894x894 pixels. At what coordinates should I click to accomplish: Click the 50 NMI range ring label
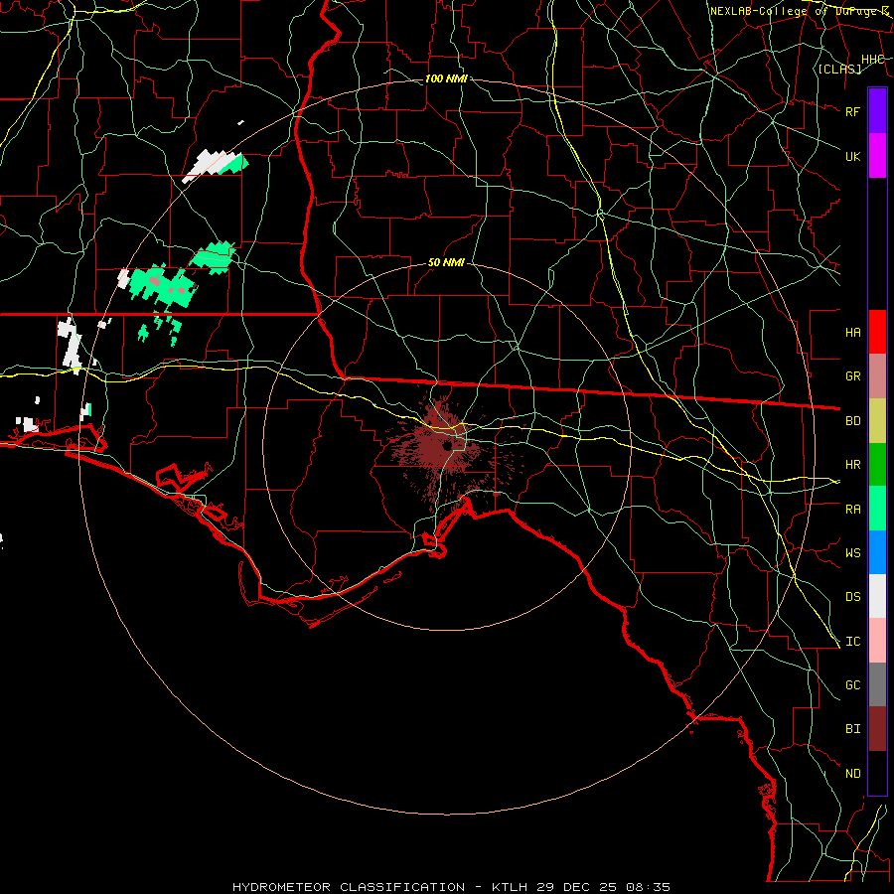tap(446, 262)
